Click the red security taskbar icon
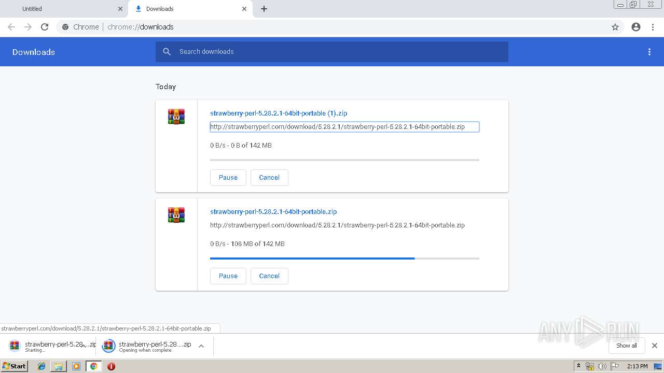664x373 pixels. pyautogui.click(x=111, y=366)
